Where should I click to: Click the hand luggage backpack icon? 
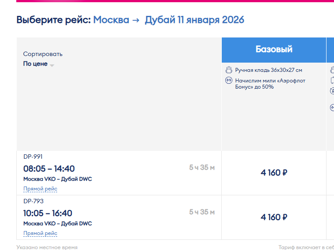[x=229, y=70]
